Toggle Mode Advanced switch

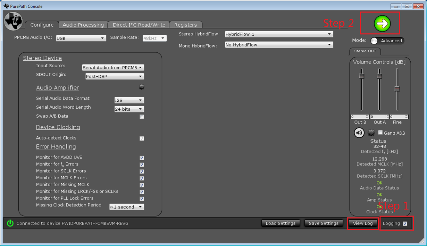(387, 41)
